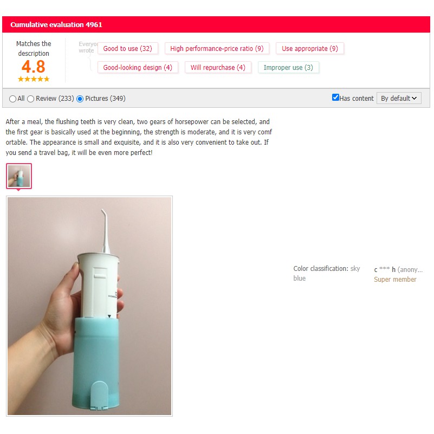Select the Pictures (349) radio button
The image size is (434, 434).
[80, 99]
